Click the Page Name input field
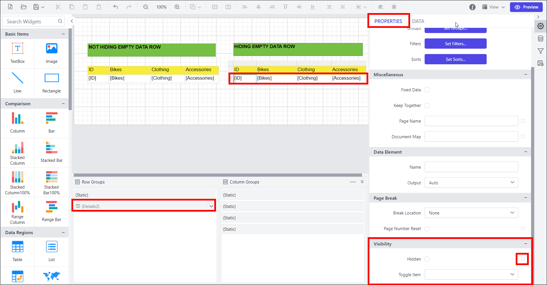Screen dimensions: 547x285 [471, 121]
